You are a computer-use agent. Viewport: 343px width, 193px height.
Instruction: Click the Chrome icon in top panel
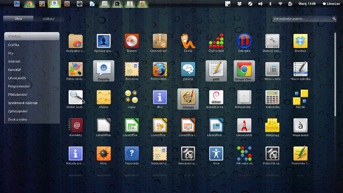pos(29,4)
